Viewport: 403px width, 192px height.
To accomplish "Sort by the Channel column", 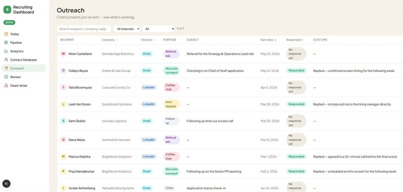I will 148,40.
